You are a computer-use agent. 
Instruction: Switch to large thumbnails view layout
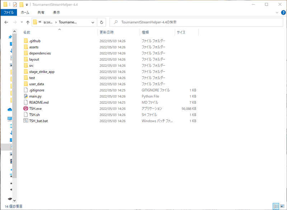point(282,206)
